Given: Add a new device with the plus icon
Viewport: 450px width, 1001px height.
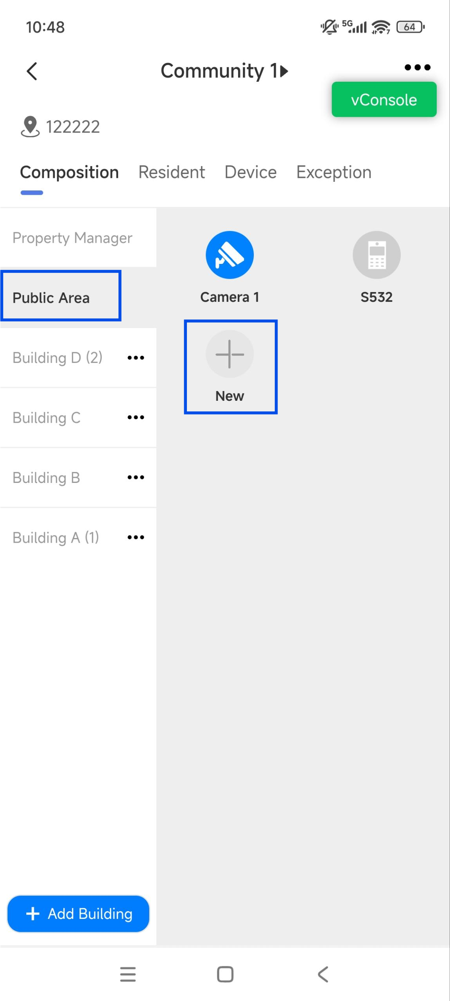Looking at the screenshot, I should pos(229,354).
